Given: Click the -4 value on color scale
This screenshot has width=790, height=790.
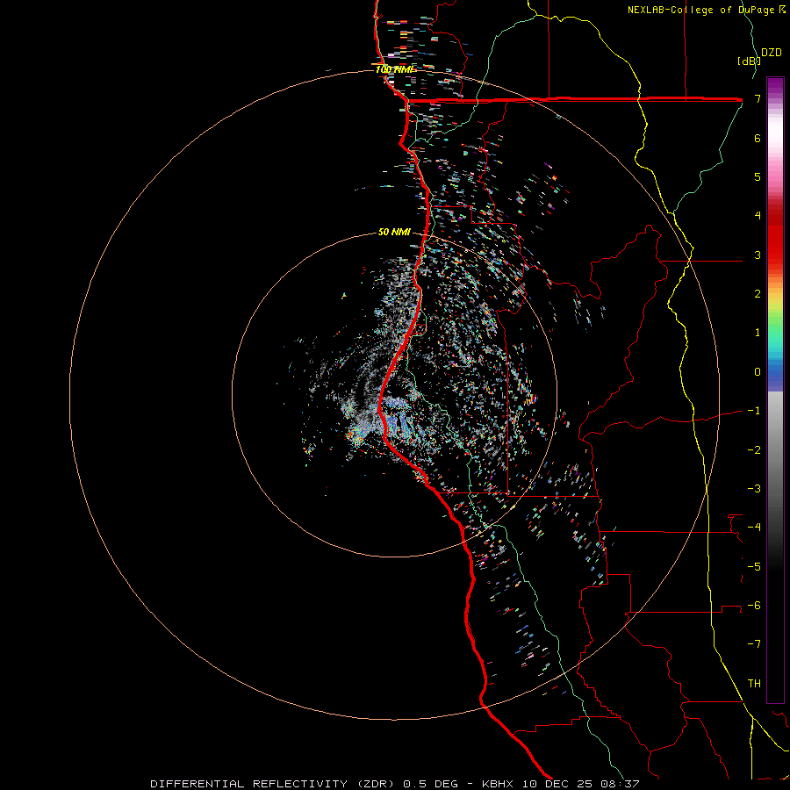Looking at the screenshot, I should [754, 528].
